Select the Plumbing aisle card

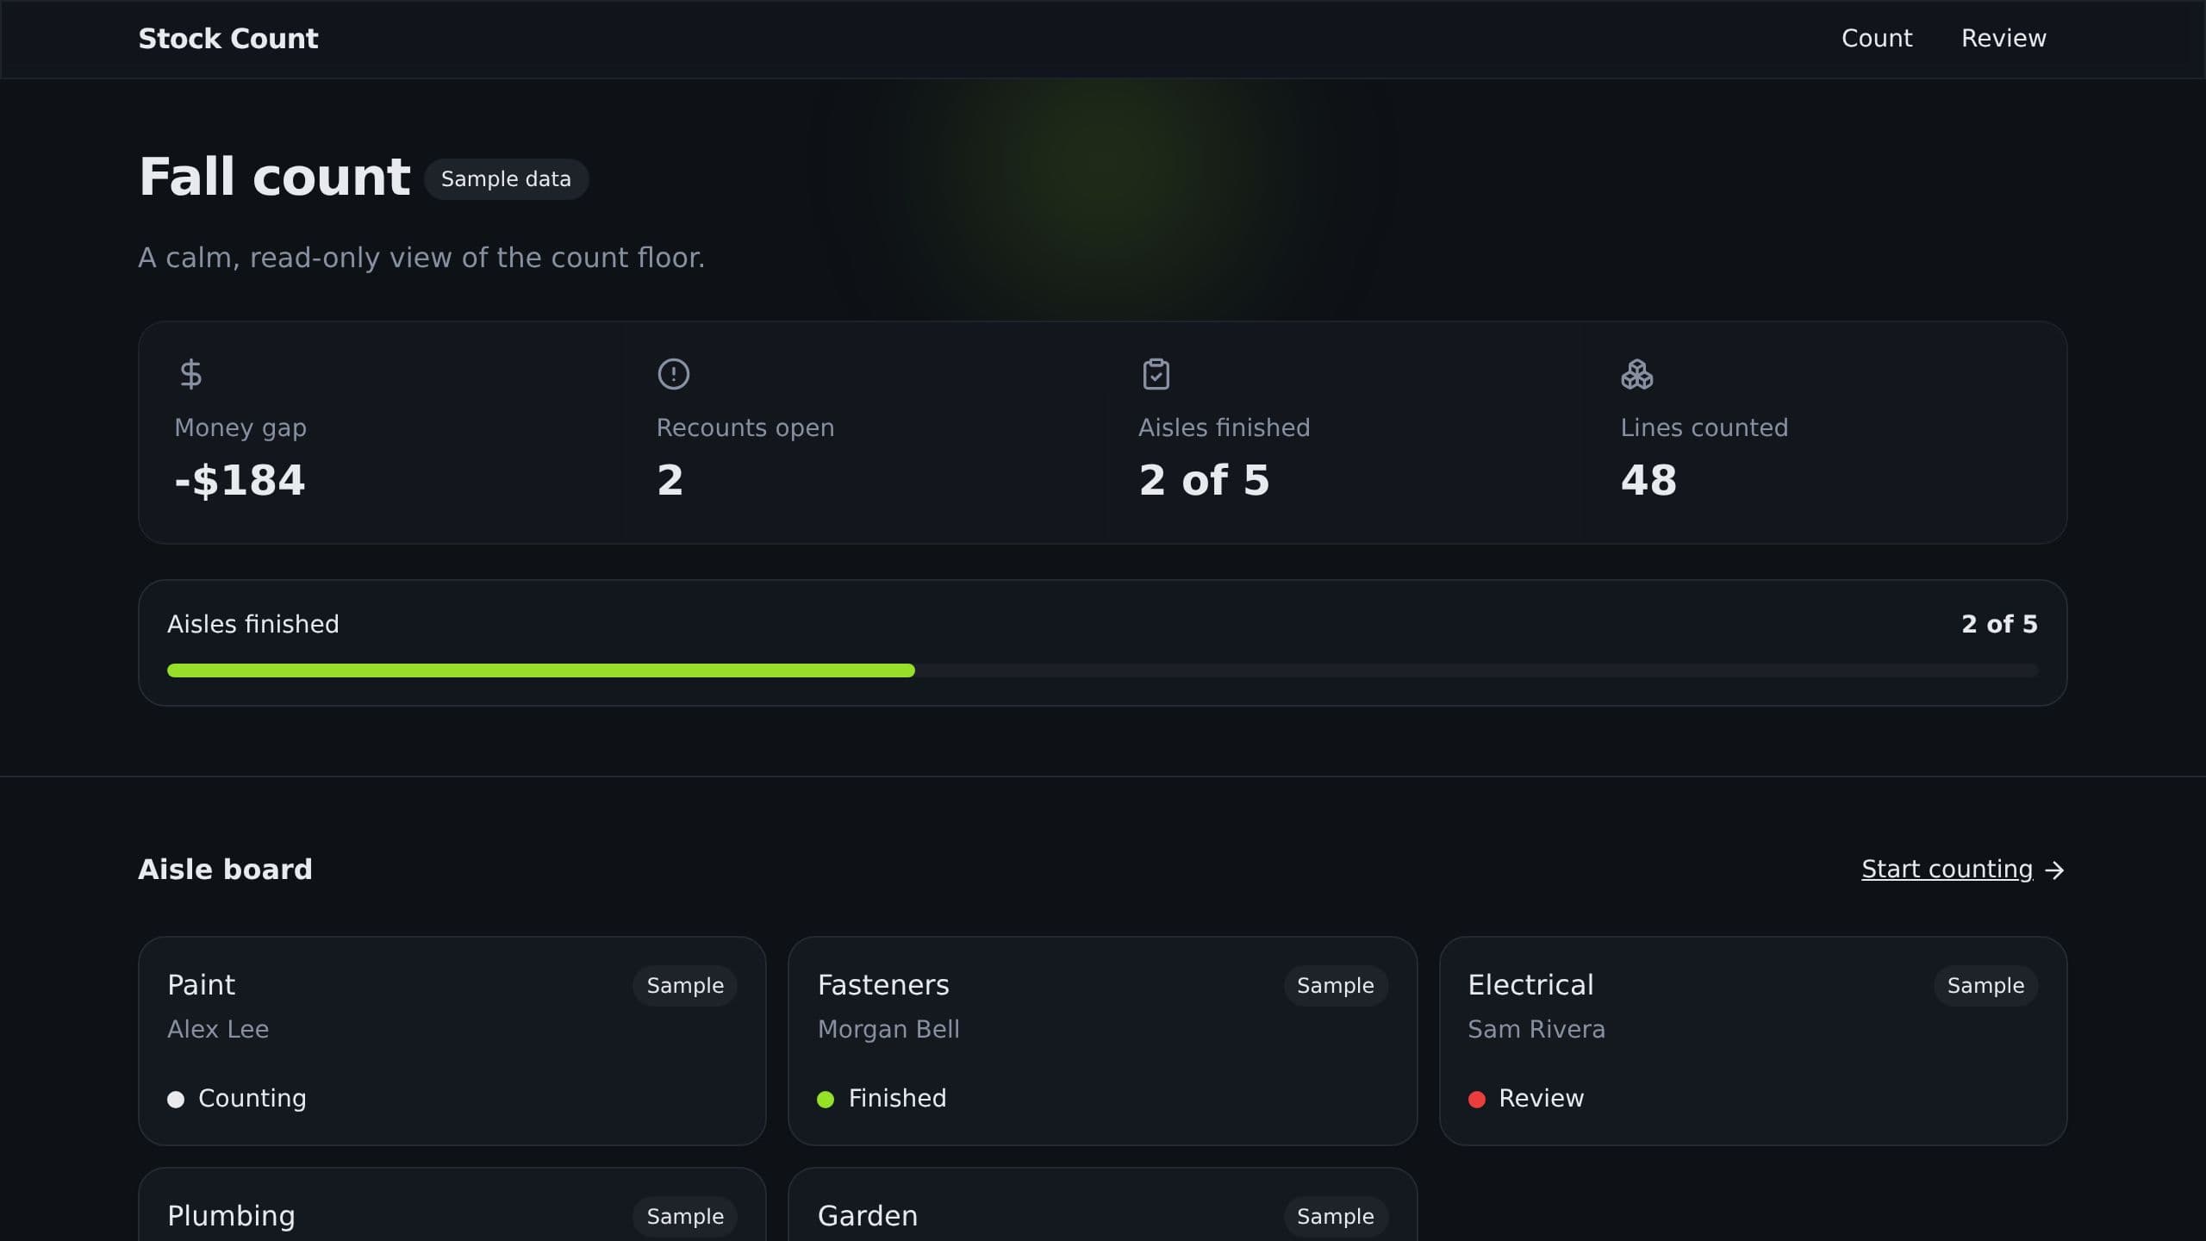[x=452, y=1205]
